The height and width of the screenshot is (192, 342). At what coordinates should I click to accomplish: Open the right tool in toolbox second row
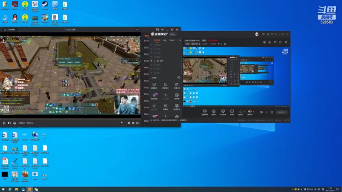177,96
